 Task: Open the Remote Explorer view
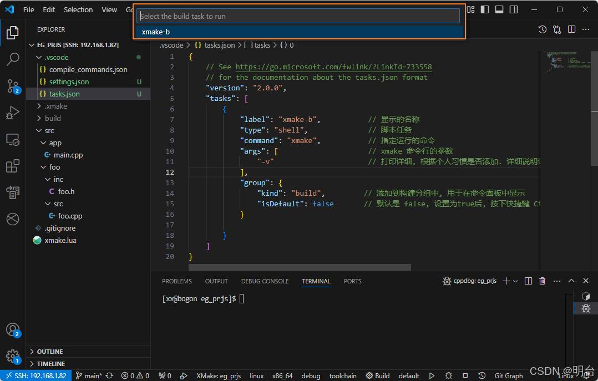pyautogui.click(x=13, y=140)
